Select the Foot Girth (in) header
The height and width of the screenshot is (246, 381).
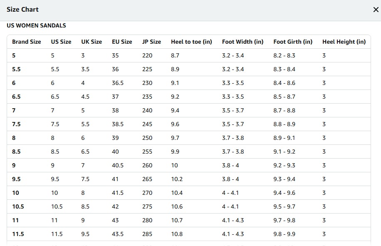(293, 42)
